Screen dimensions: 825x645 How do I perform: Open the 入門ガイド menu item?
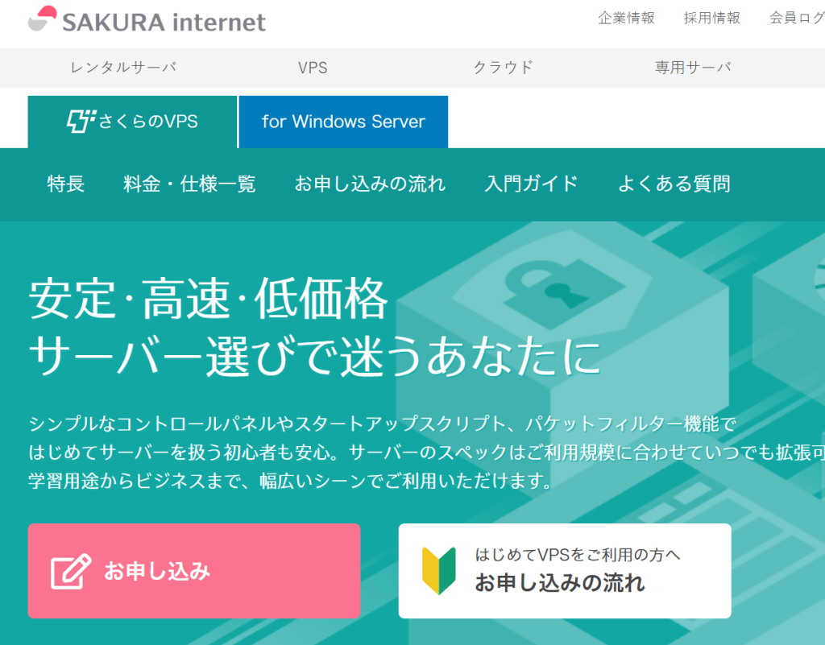click(532, 184)
